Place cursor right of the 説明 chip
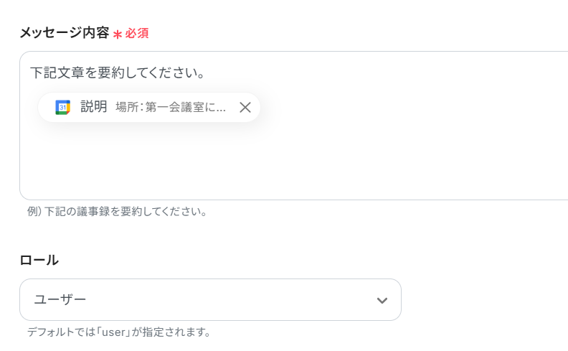This screenshot has width=568, height=351. (x=359, y=108)
